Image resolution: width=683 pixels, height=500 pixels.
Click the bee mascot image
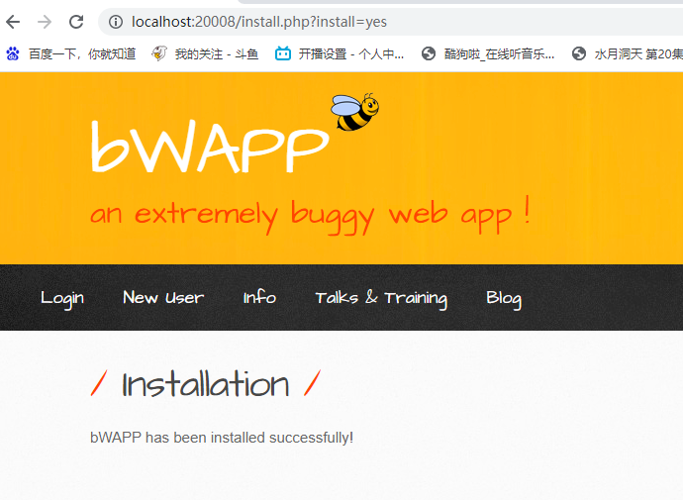(354, 112)
